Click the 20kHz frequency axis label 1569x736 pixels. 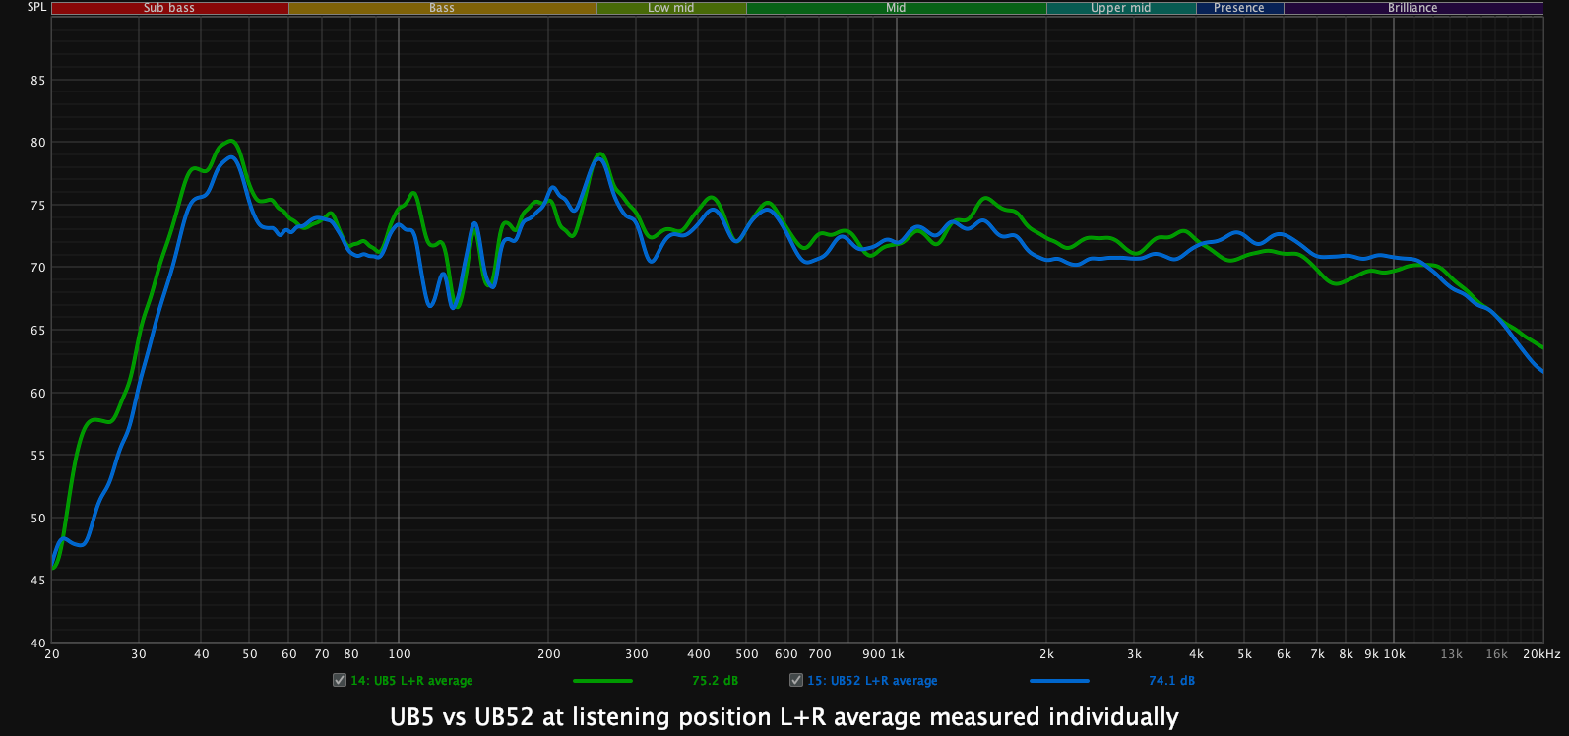tap(1541, 654)
